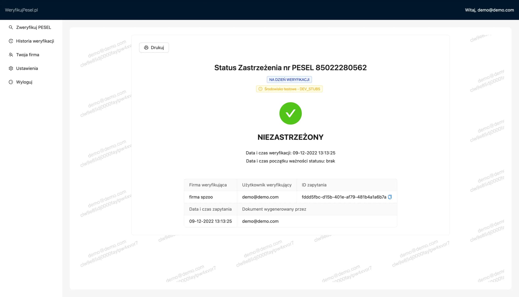The height and width of the screenshot is (297, 519).
Task: Click the info icon in the yellow banner
Action: click(260, 89)
